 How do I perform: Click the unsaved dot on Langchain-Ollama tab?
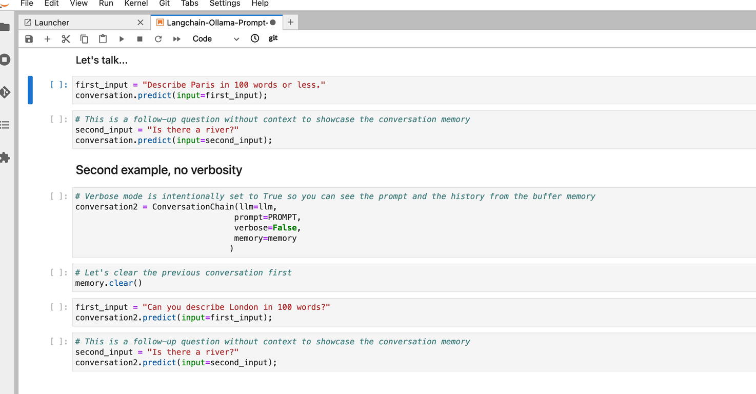pyautogui.click(x=273, y=23)
